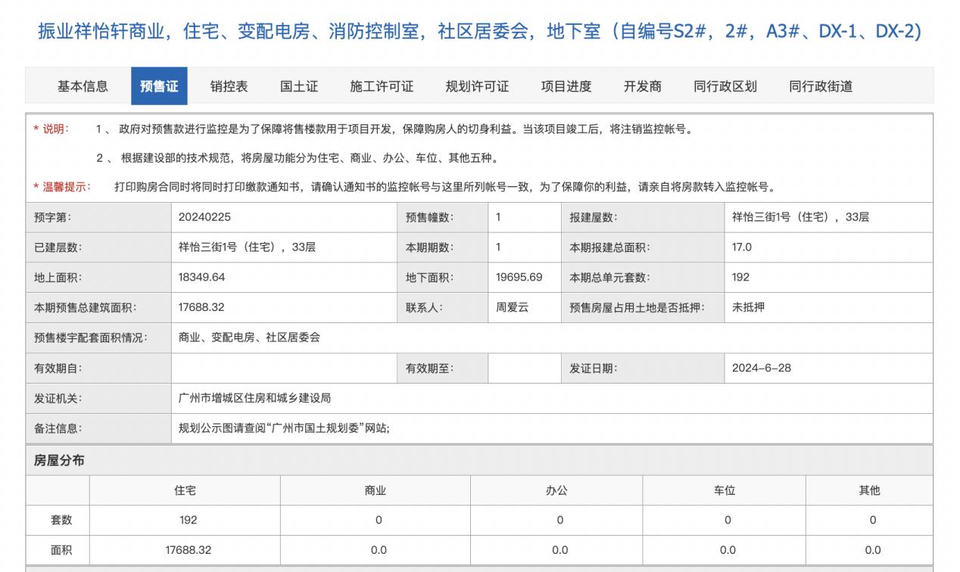Click the 房屋分布 section header

pos(59,460)
